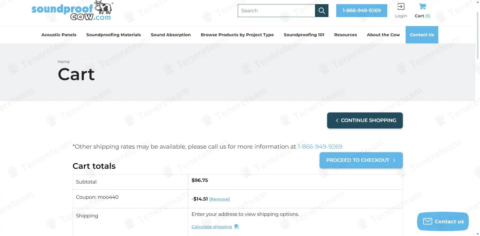Viewport: 480px width, 236px height.
Task: Click Continue Shopping button
Action: coord(365,120)
